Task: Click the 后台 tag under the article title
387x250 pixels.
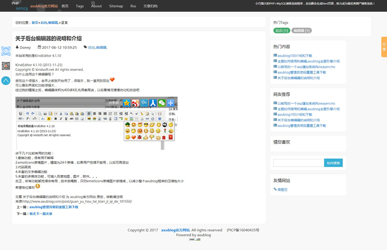Action: click(x=91, y=47)
